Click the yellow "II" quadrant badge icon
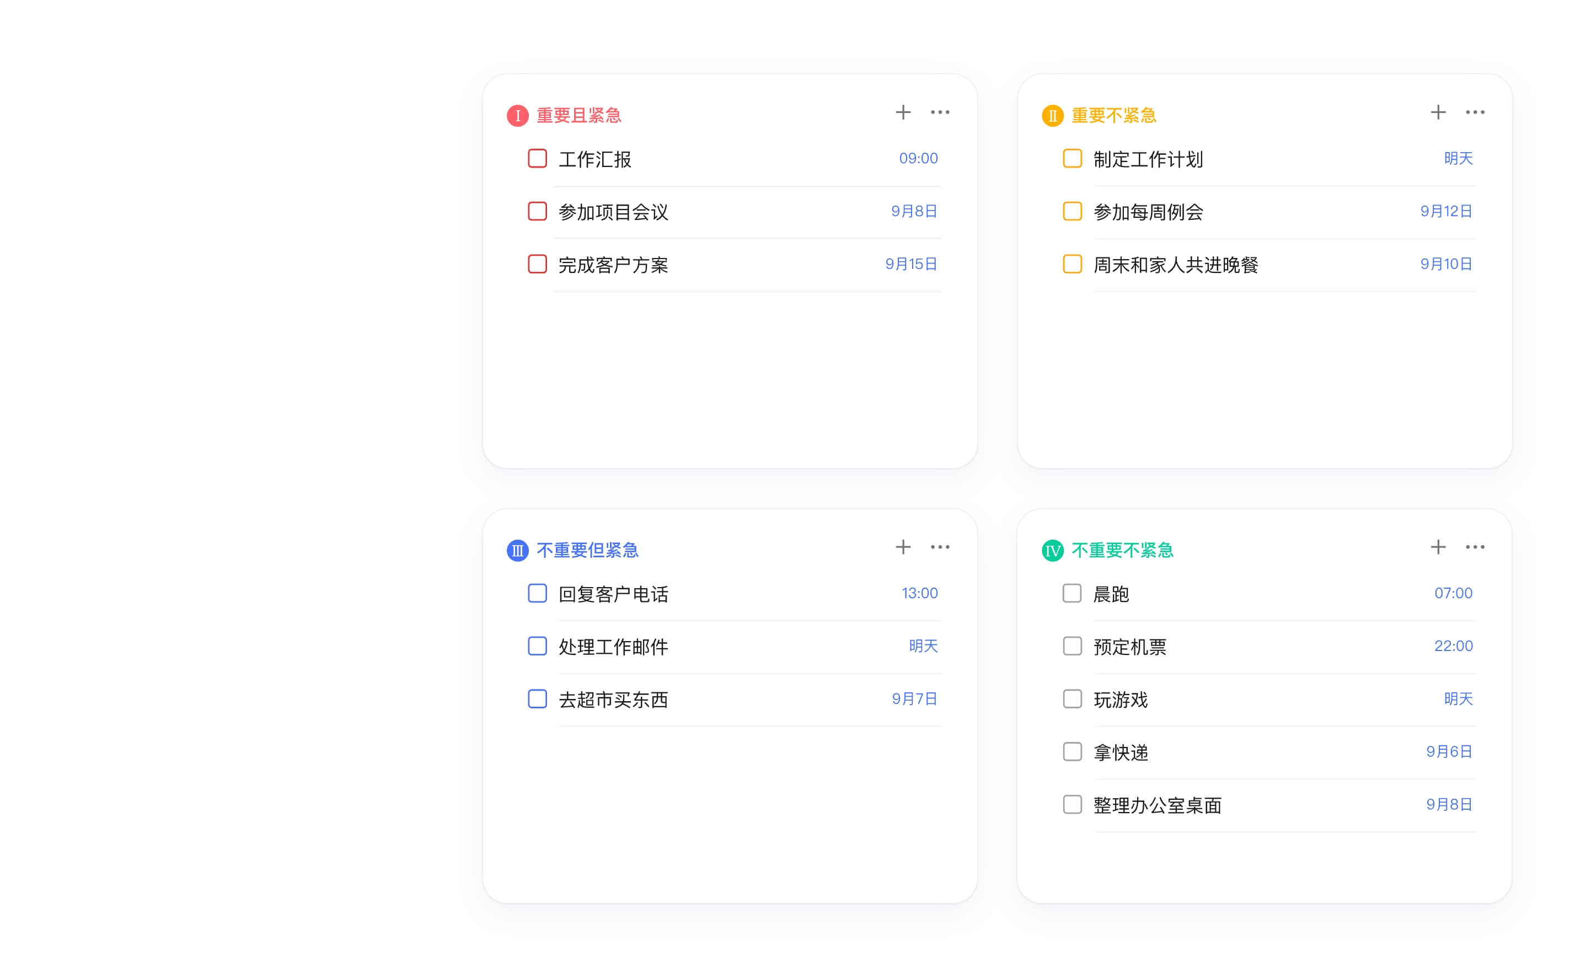 [x=1052, y=116]
